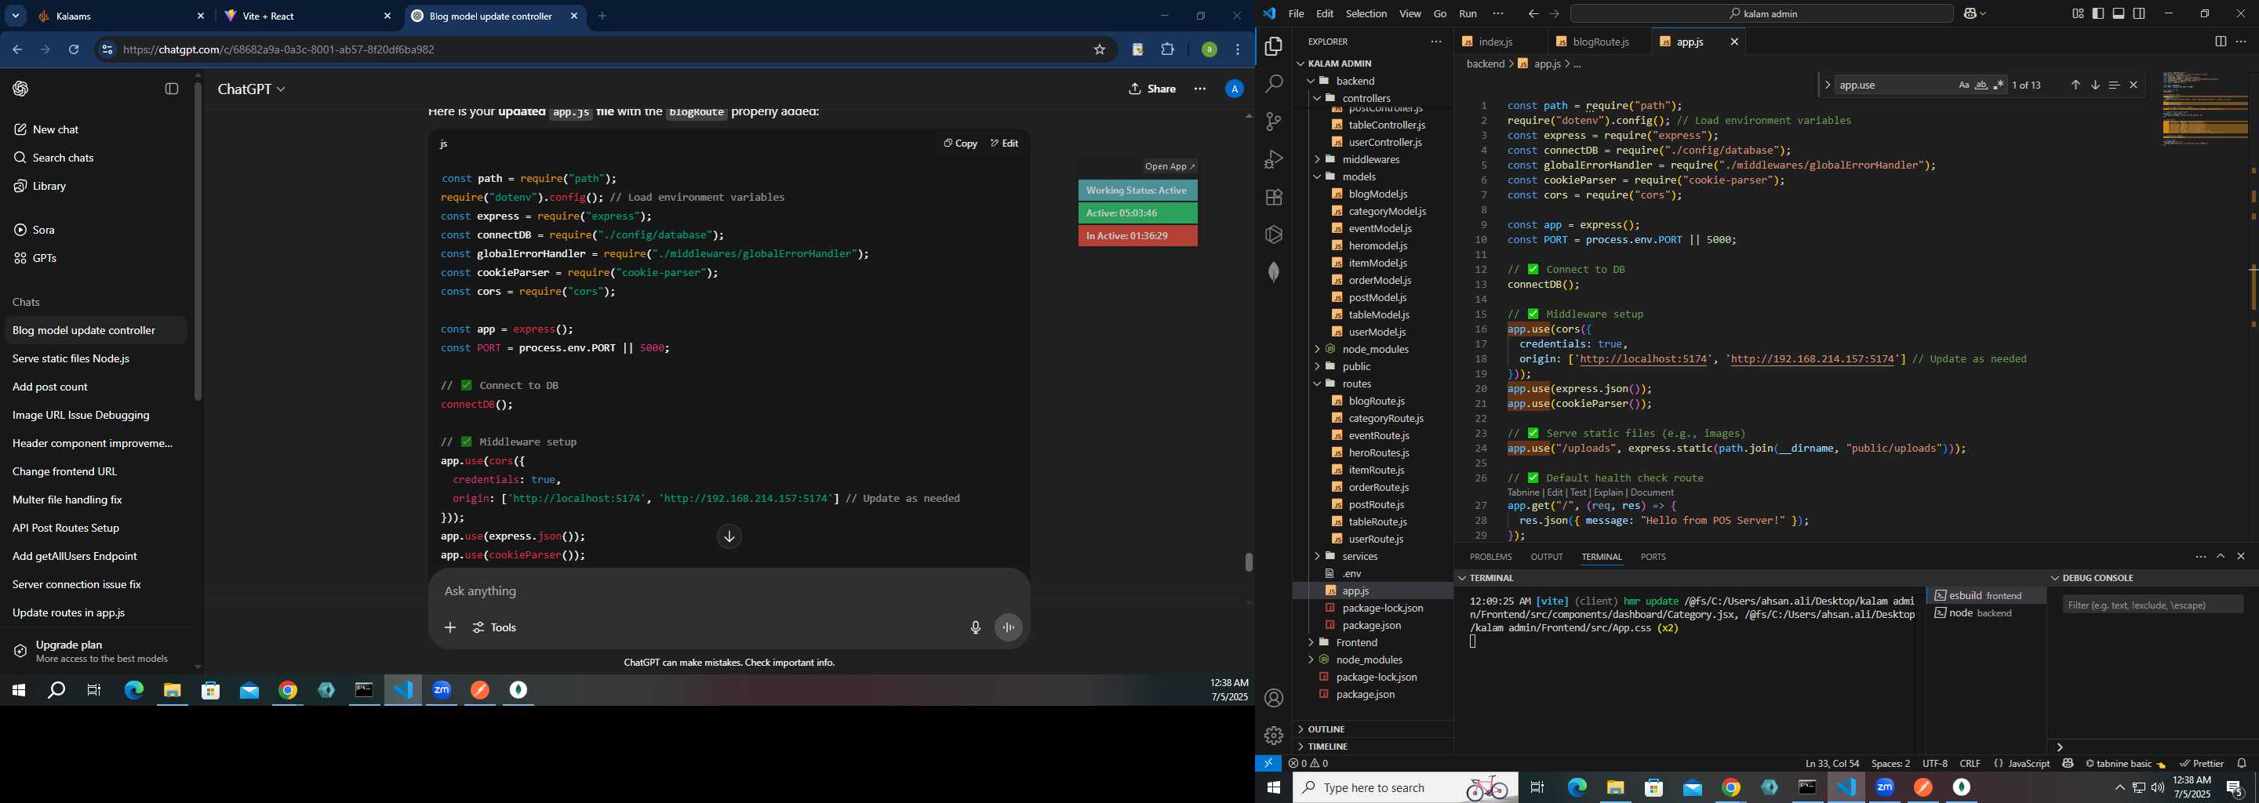Click the Debug Console filter input field

(2152, 605)
